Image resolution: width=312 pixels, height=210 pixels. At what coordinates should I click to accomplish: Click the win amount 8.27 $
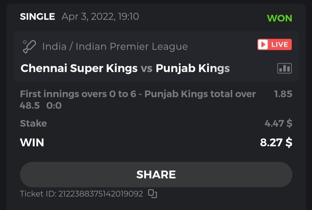coord(276,143)
